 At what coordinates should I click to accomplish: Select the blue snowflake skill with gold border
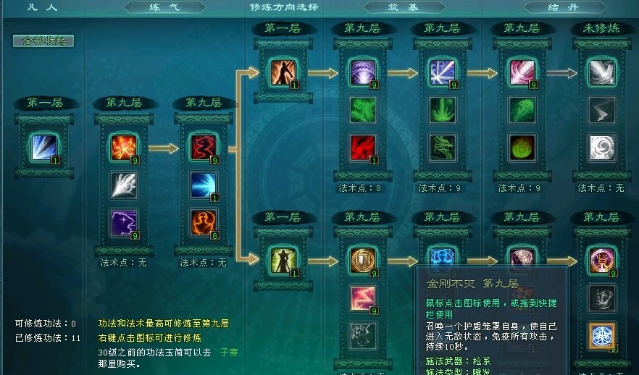602,336
